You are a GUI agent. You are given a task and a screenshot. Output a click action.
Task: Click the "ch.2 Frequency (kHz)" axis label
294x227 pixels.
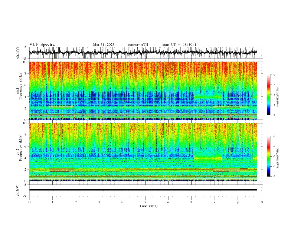pyautogui.click(x=19, y=148)
